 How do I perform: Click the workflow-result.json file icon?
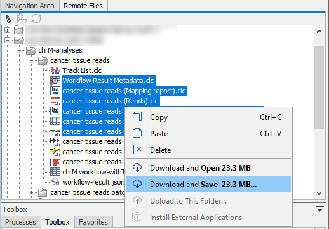[x=55, y=182]
